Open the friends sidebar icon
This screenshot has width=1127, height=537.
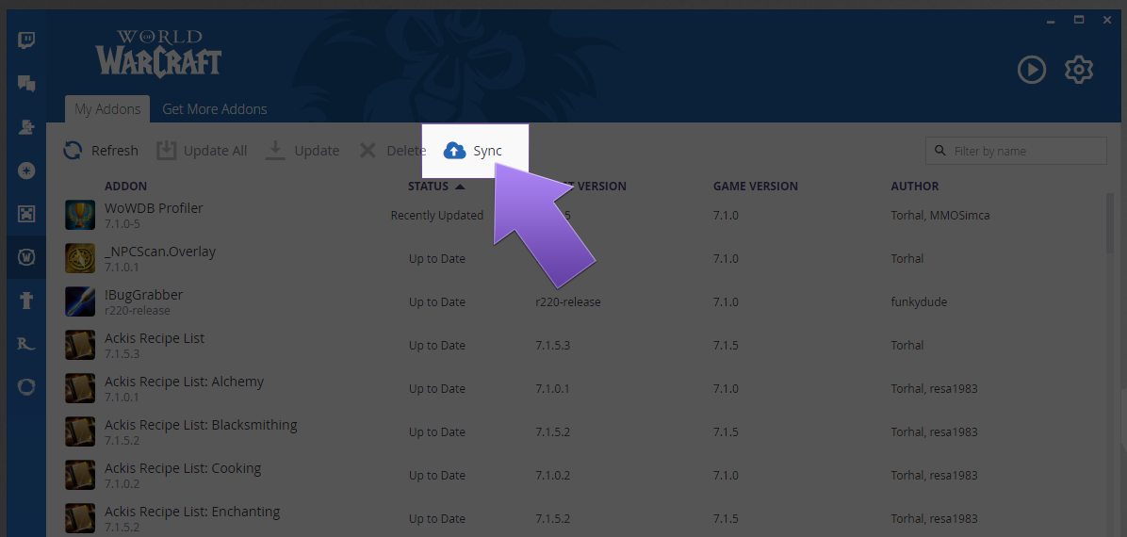tap(26, 127)
